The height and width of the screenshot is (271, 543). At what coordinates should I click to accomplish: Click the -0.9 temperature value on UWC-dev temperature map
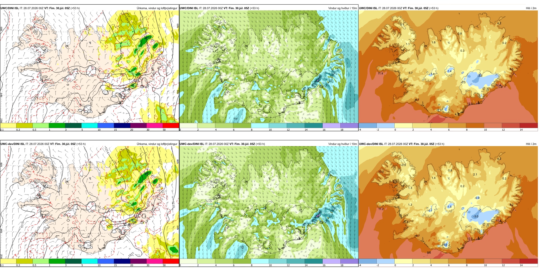477,198
